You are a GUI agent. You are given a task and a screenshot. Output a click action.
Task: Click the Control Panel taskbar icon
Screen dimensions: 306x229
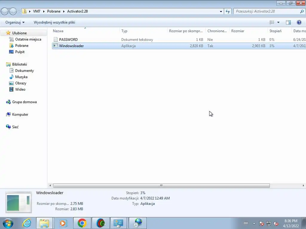[118, 223]
